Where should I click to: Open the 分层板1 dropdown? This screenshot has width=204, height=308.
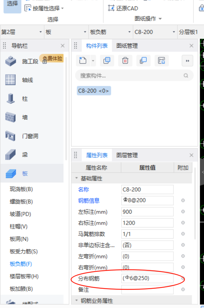coord(190,32)
